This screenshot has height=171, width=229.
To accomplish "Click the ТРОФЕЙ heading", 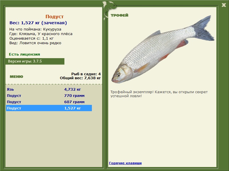I will point(119,15).
